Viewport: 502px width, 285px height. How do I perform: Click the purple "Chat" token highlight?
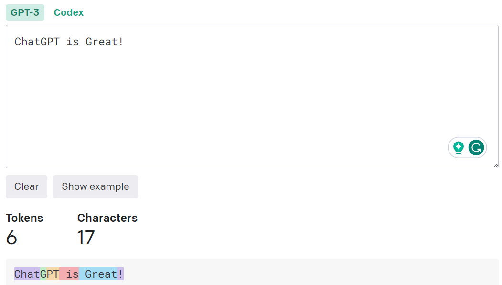click(27, 274)
